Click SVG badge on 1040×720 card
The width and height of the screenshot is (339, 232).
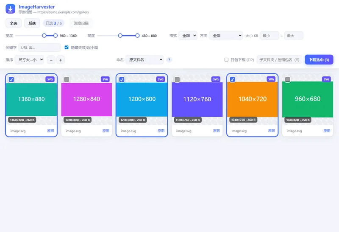click(271, 79)
